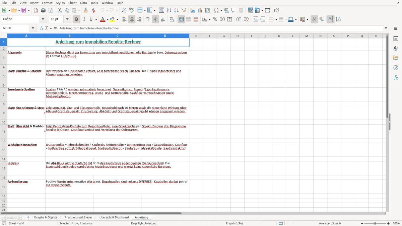Screen dimensions: 402x226
Task: Toggle Underline formatting
Action: (91, 19)
